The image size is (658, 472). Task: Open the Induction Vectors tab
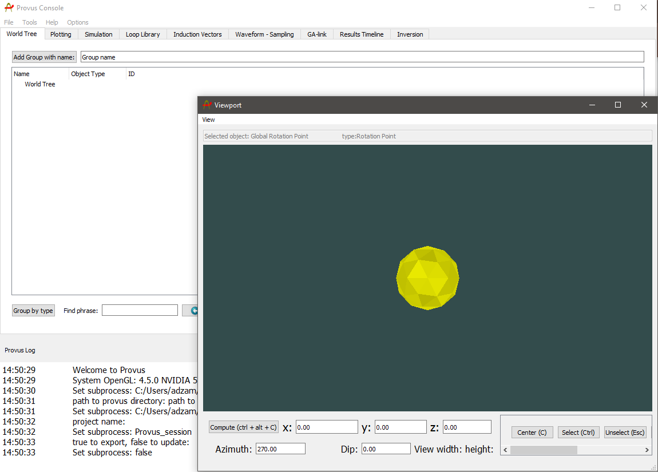click(x=197, y=34)
